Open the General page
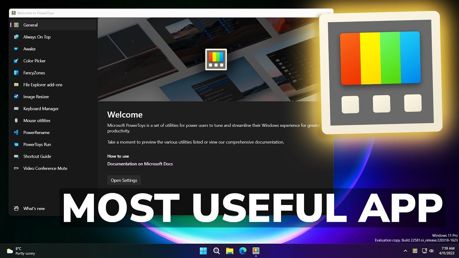This screenshot has width=459, height=258. point(53,25)
